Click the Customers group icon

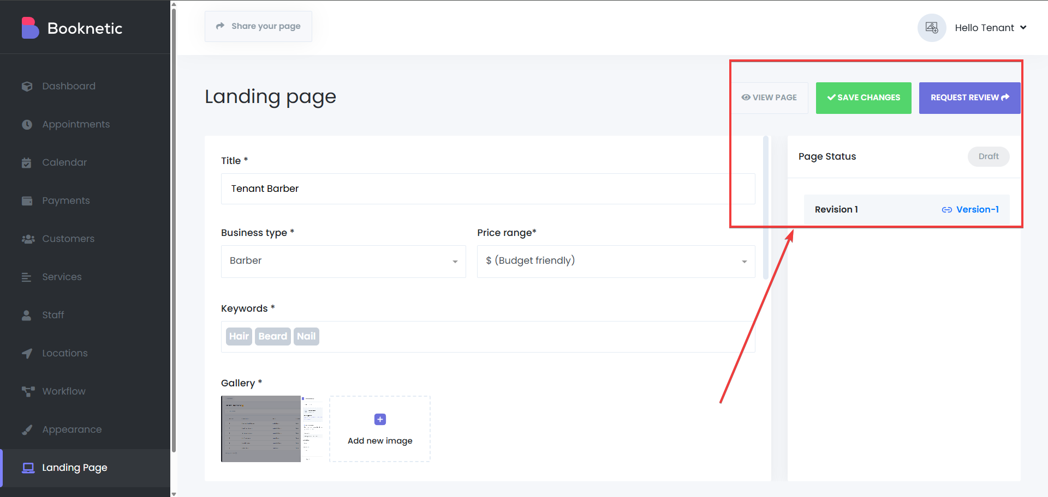tap(28, 239)
